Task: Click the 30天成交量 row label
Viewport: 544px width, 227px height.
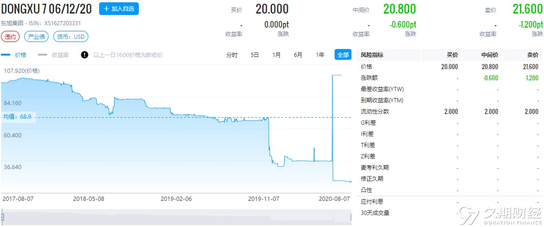Action: point(375,213)
